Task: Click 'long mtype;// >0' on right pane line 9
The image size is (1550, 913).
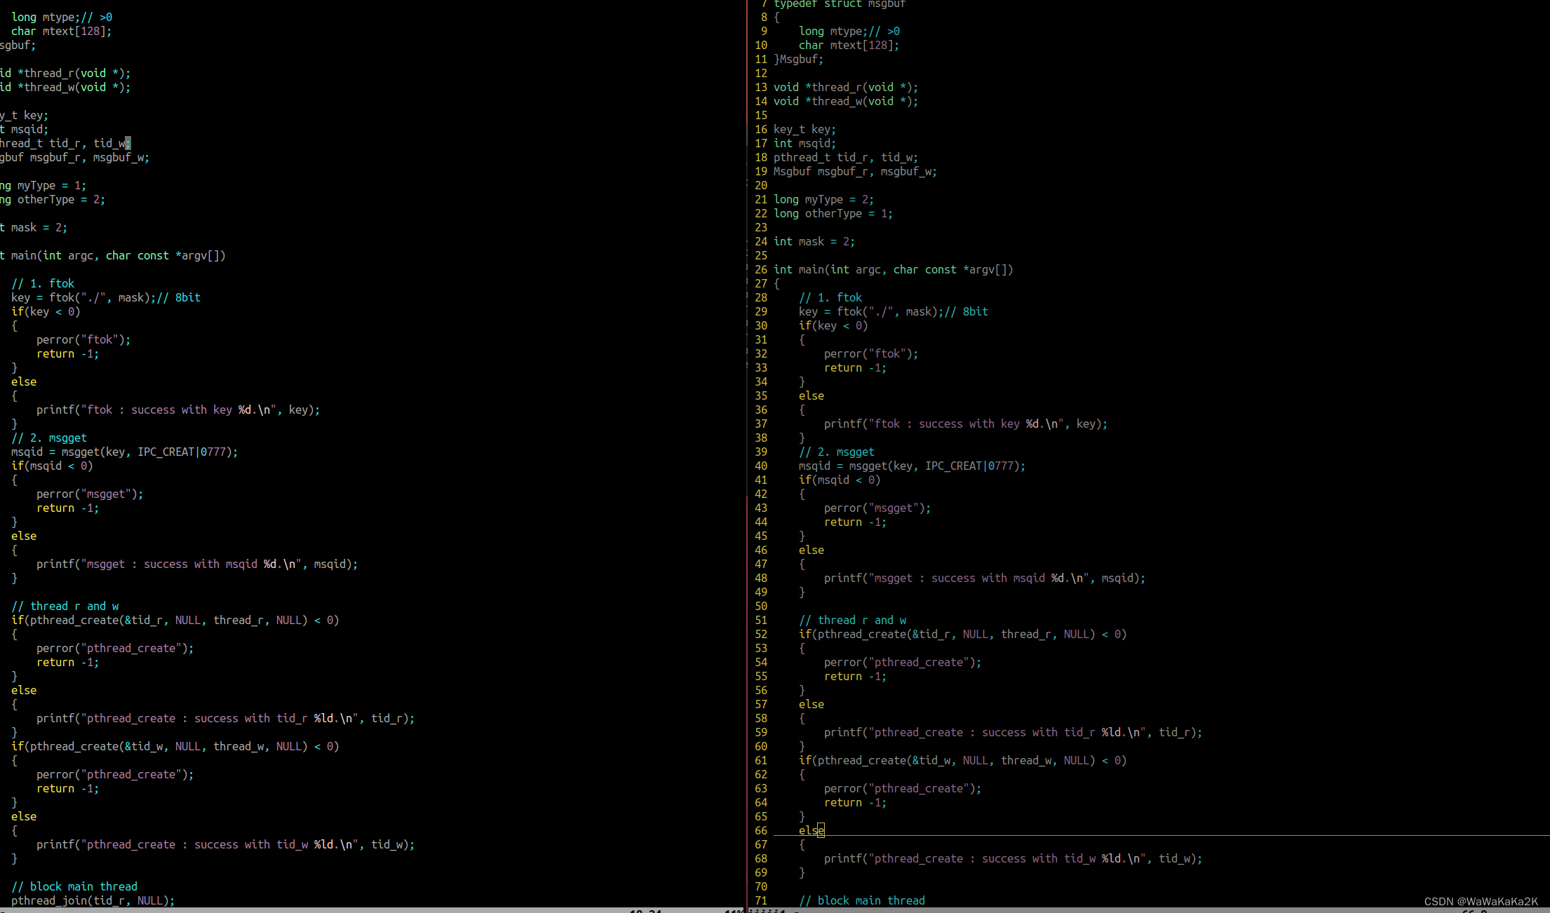Action: click(x=849, y=32)
